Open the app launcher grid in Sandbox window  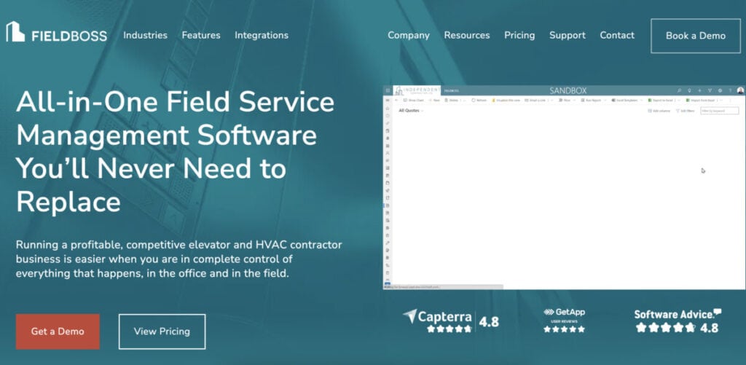388,90
